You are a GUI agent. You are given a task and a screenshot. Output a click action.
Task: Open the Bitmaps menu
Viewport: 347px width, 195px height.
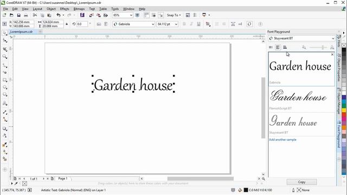[79, 9]
